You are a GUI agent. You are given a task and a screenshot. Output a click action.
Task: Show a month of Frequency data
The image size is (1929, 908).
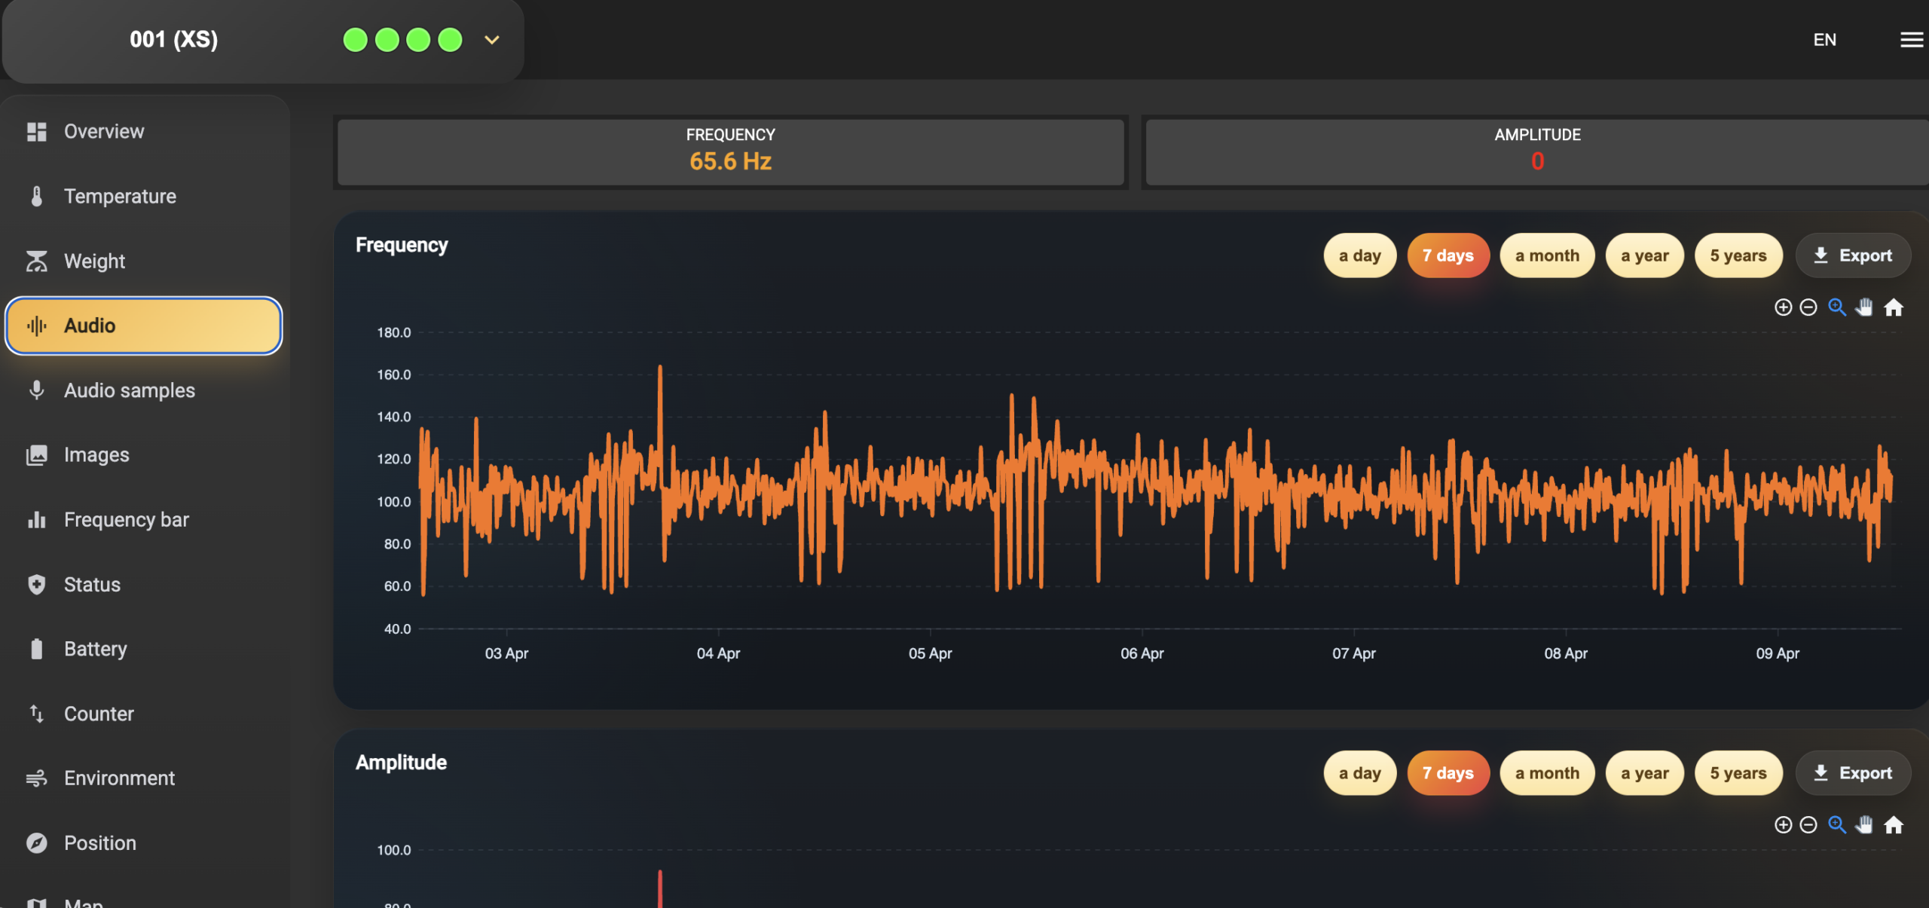point(1547,256)
